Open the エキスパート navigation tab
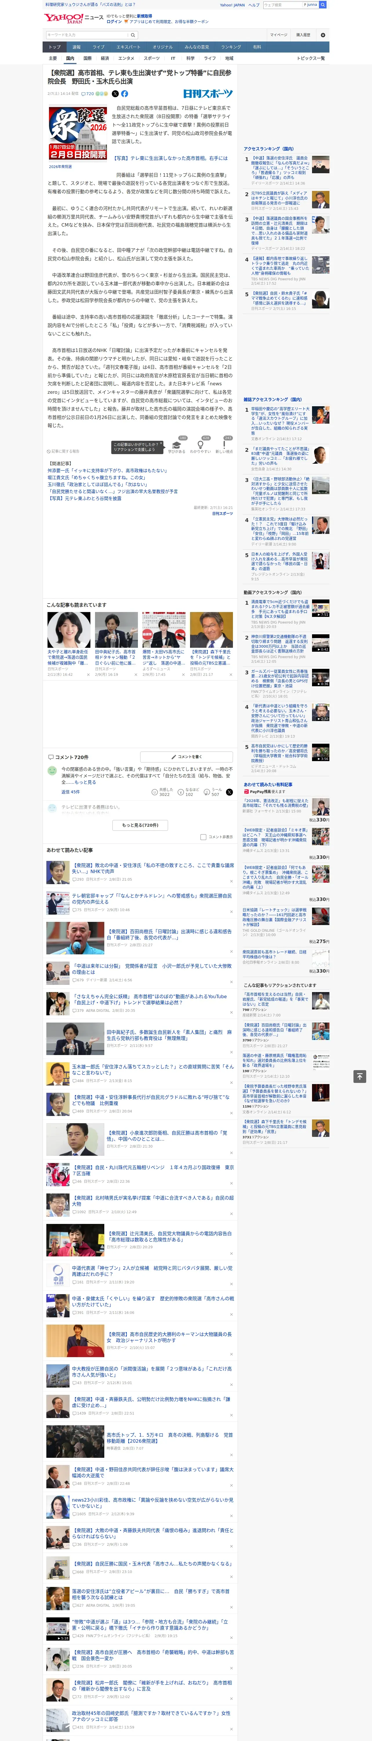 coord(128,47)
